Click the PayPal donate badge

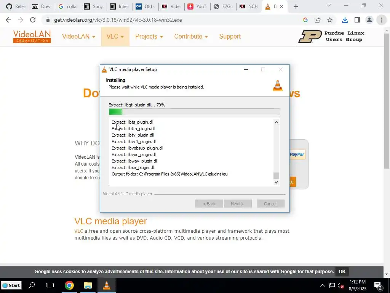[297, 155]
